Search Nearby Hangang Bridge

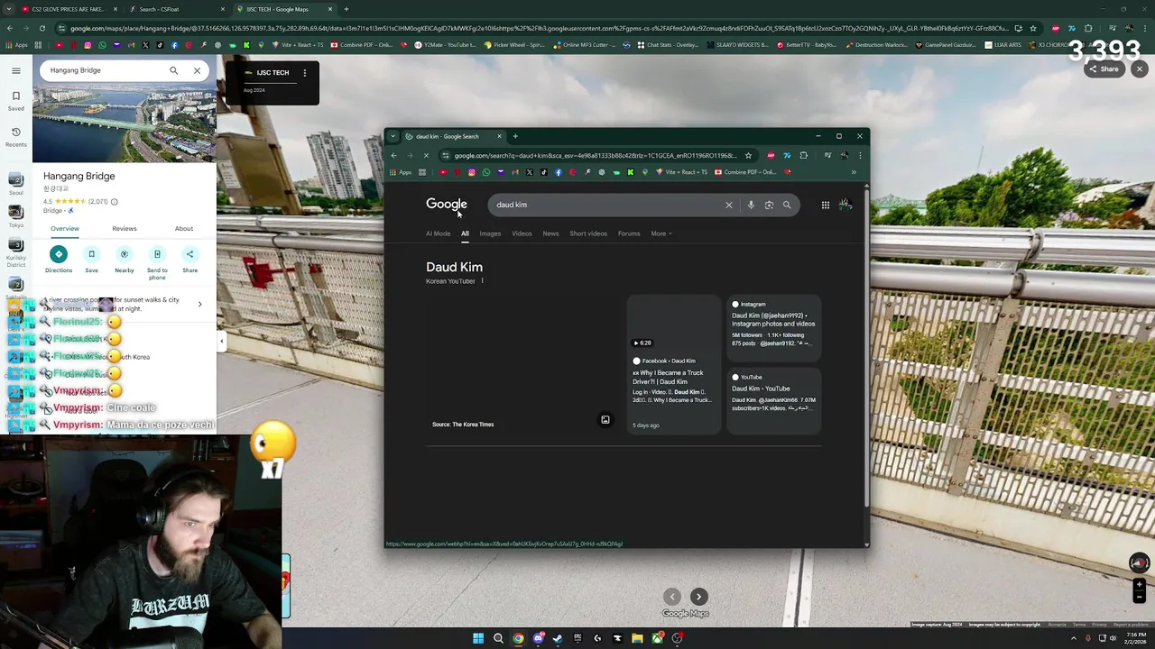(125, 259)
